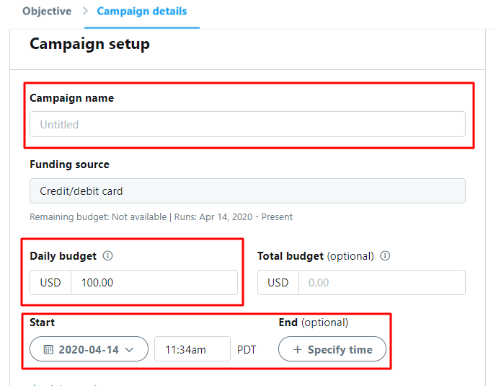Click the PDT timezone label

[x=247, y=350]
